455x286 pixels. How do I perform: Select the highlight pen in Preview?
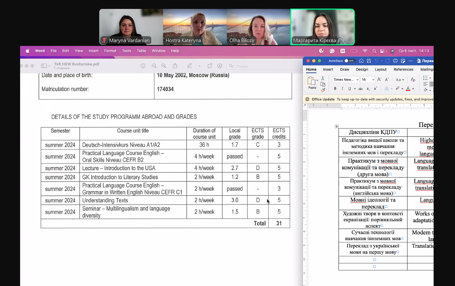pos(190,66)
